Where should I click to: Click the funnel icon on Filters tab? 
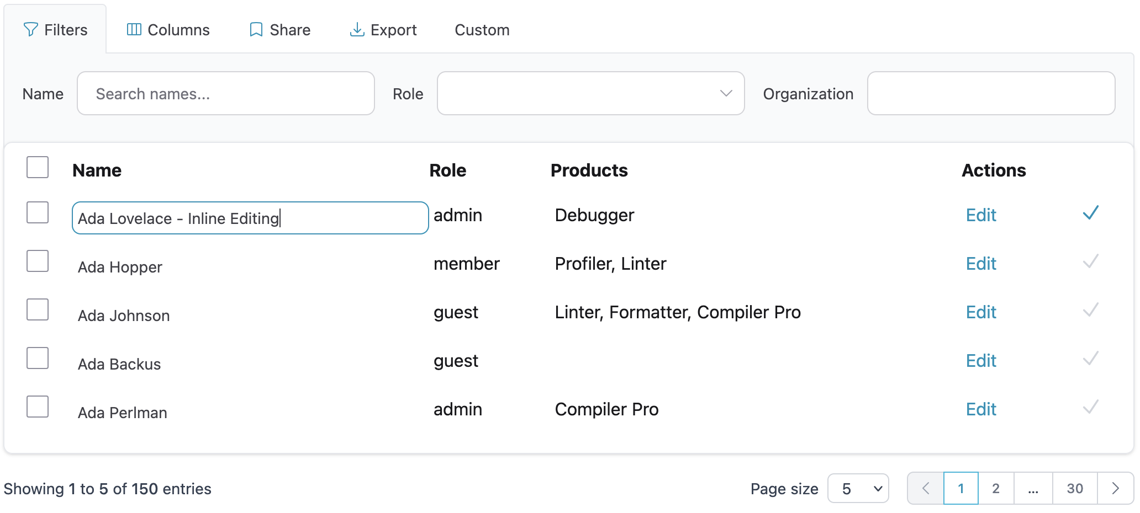(x=31, y=29)
